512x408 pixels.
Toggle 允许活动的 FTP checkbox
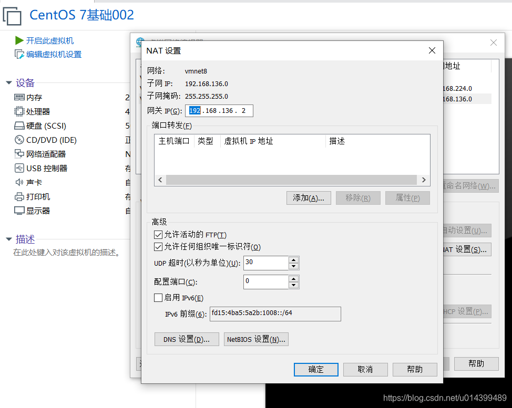[158, 235]
